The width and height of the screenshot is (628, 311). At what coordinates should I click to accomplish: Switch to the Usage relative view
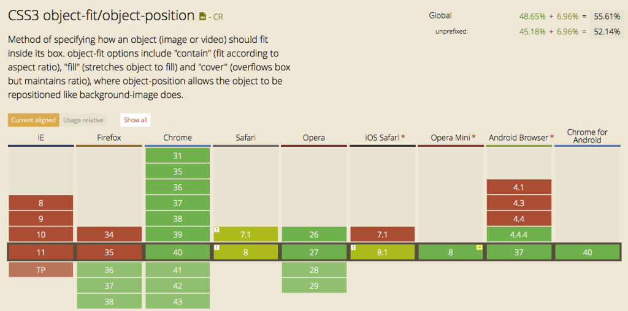[x=83, y=120]
